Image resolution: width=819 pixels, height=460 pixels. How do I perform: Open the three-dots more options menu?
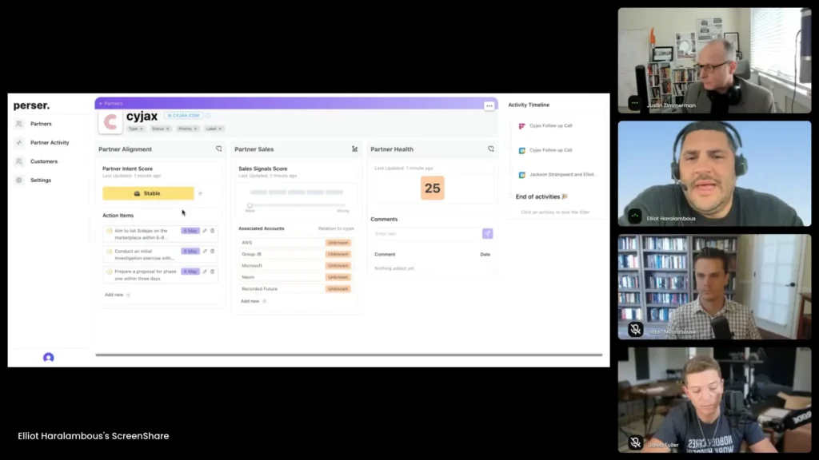click(x=489, y=105)
